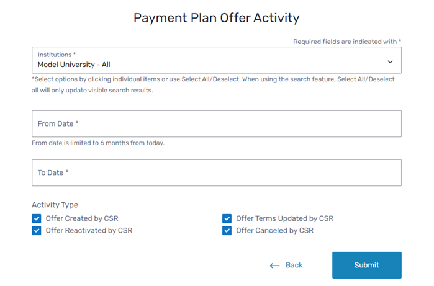
Task: Click the left arrow icon beside Back
Action: click(x=275, y=266)
